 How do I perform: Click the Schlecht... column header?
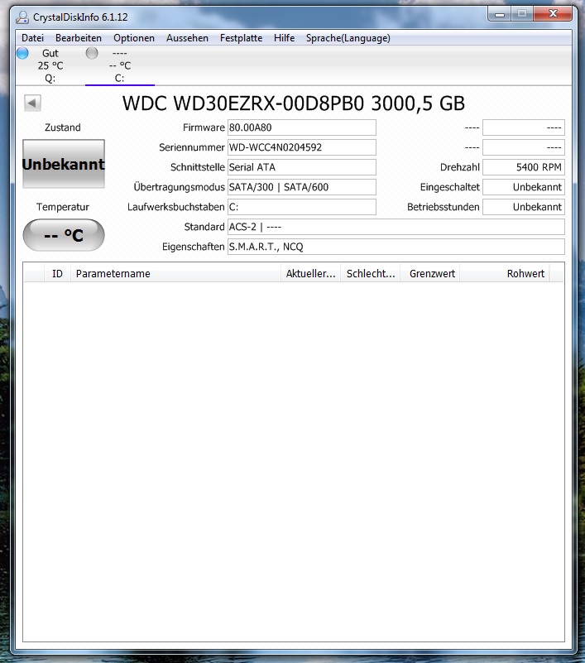coord(370,274)
